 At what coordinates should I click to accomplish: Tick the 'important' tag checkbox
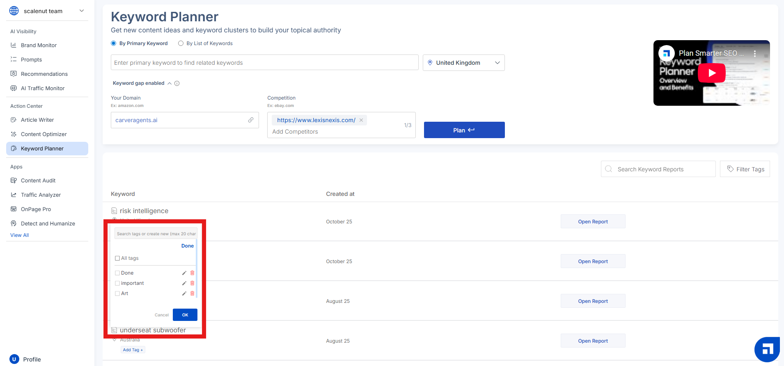tap(117, 283)
